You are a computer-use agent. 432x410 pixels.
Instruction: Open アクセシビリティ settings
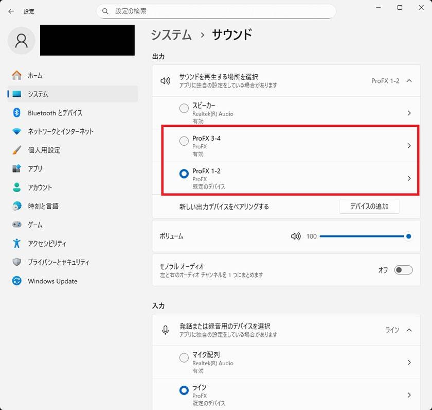tap(73, 243)
